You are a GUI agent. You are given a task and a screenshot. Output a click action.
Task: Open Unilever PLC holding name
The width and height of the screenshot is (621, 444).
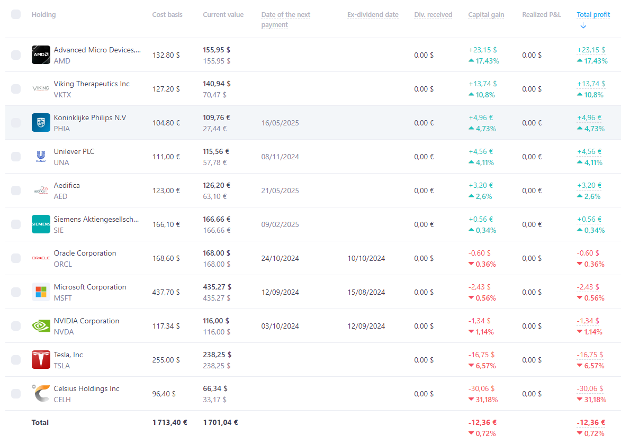(74, 151)
